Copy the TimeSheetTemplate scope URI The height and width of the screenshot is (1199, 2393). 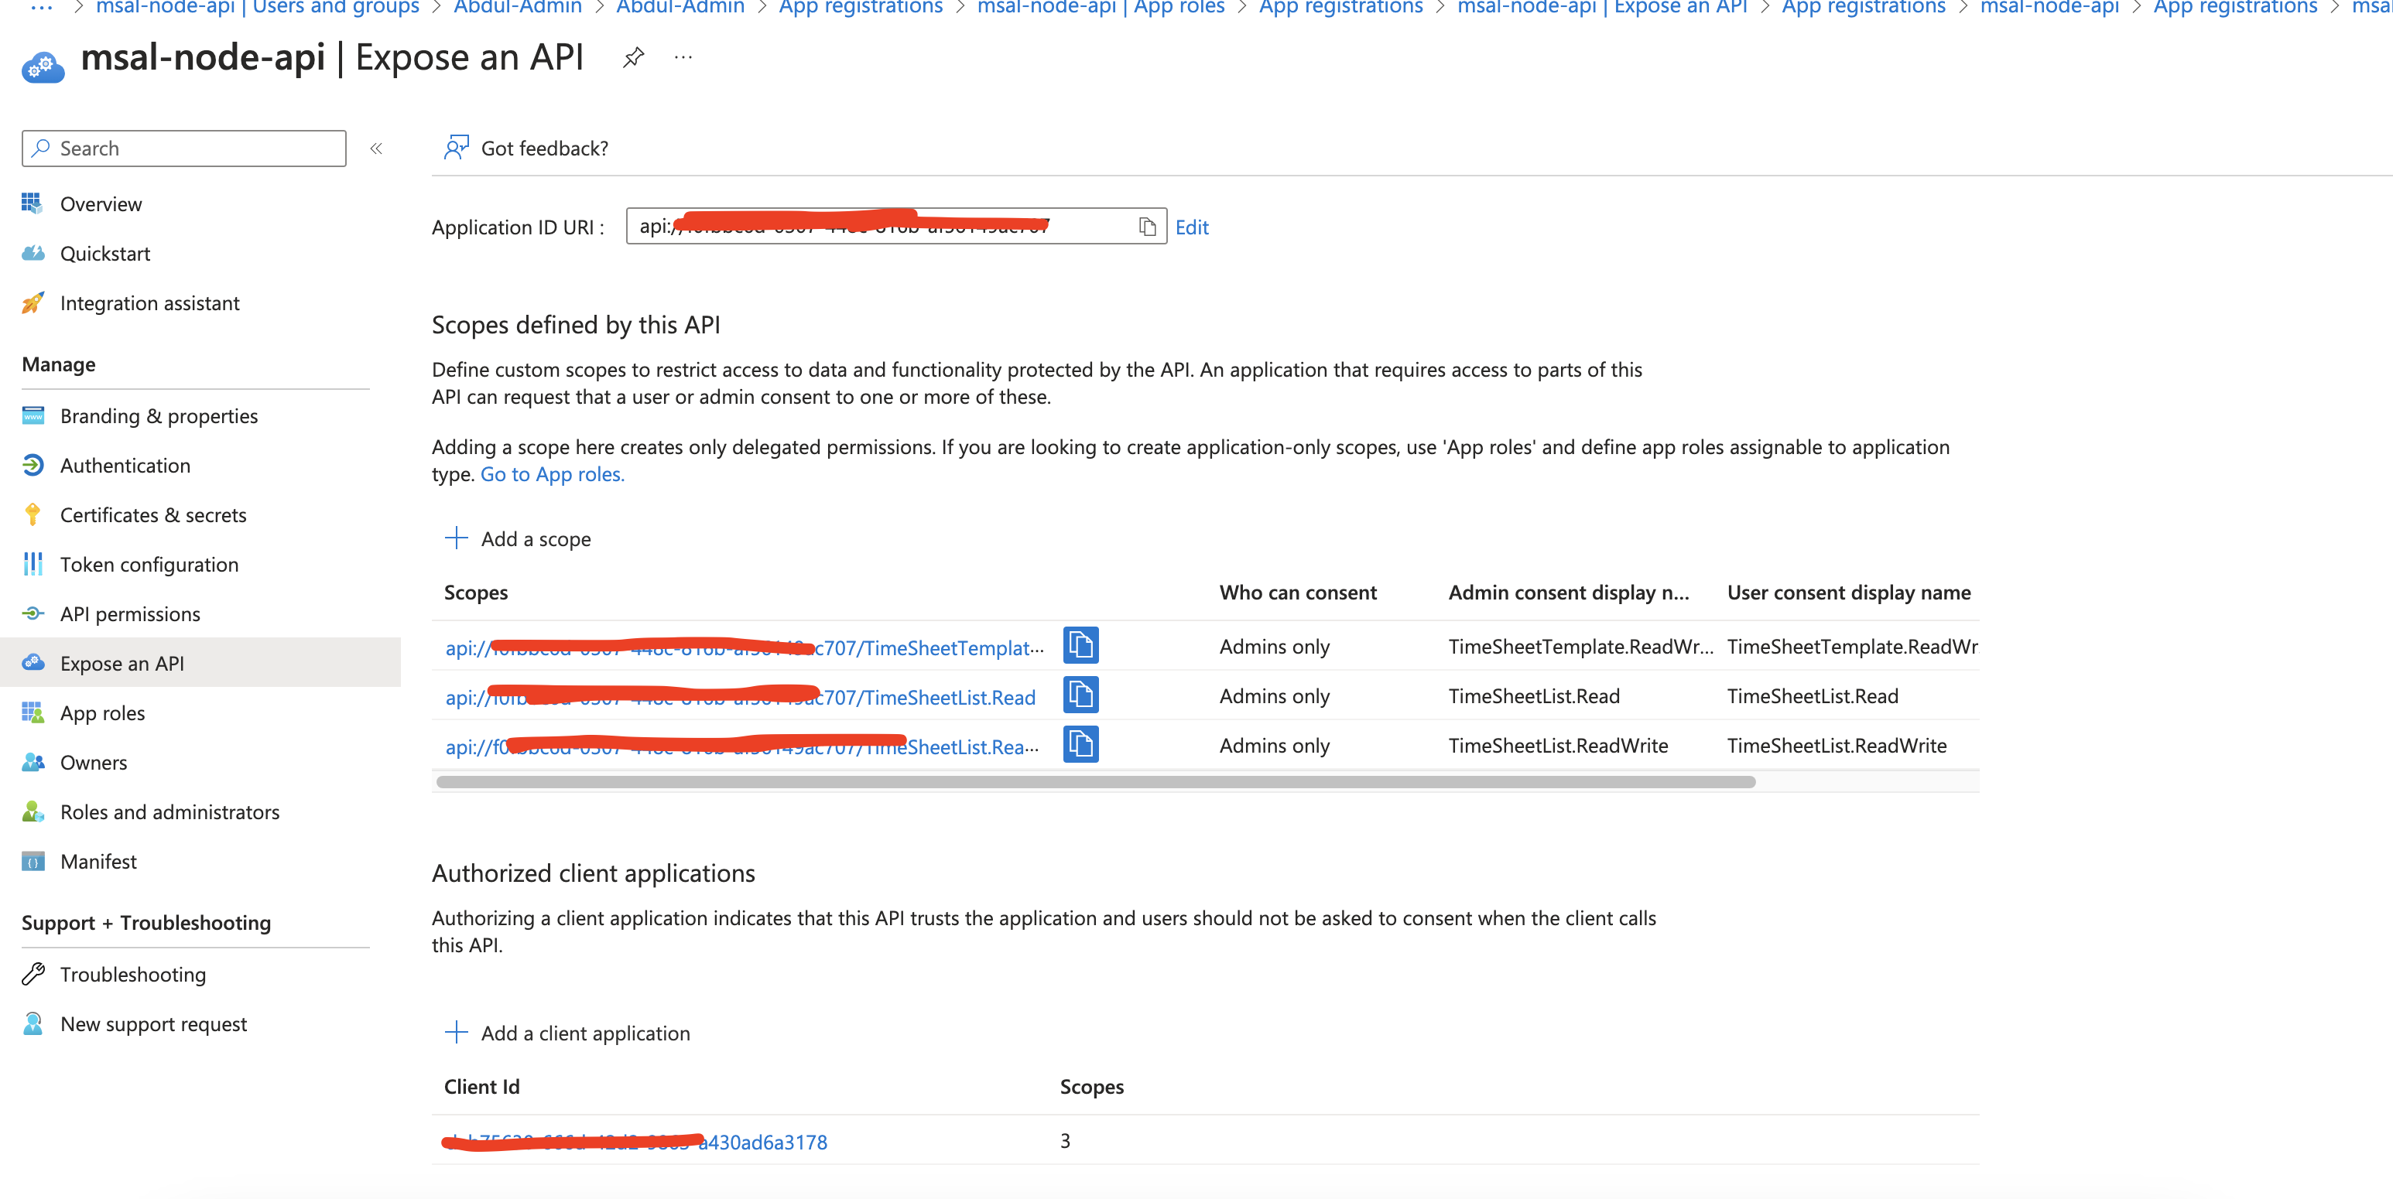point(1080,645)
